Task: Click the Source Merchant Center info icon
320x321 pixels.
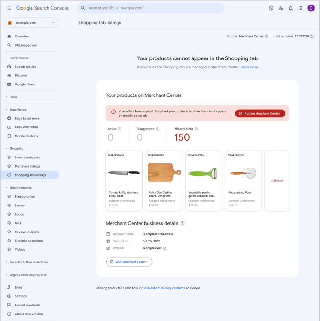Action: (x=267, y=36)
